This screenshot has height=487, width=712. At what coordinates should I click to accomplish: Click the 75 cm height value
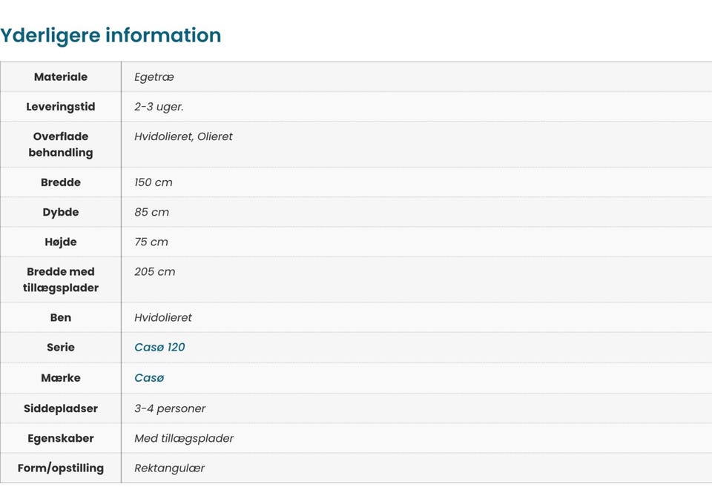(151, 242)
